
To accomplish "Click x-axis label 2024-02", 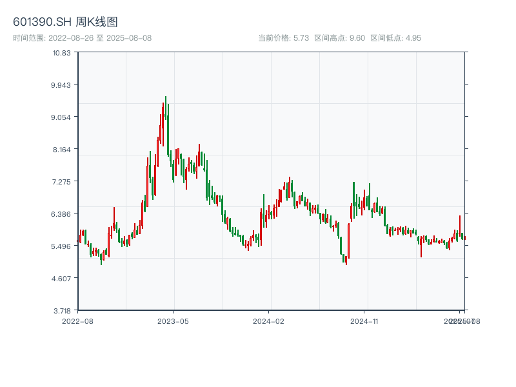I will (268, 321).
